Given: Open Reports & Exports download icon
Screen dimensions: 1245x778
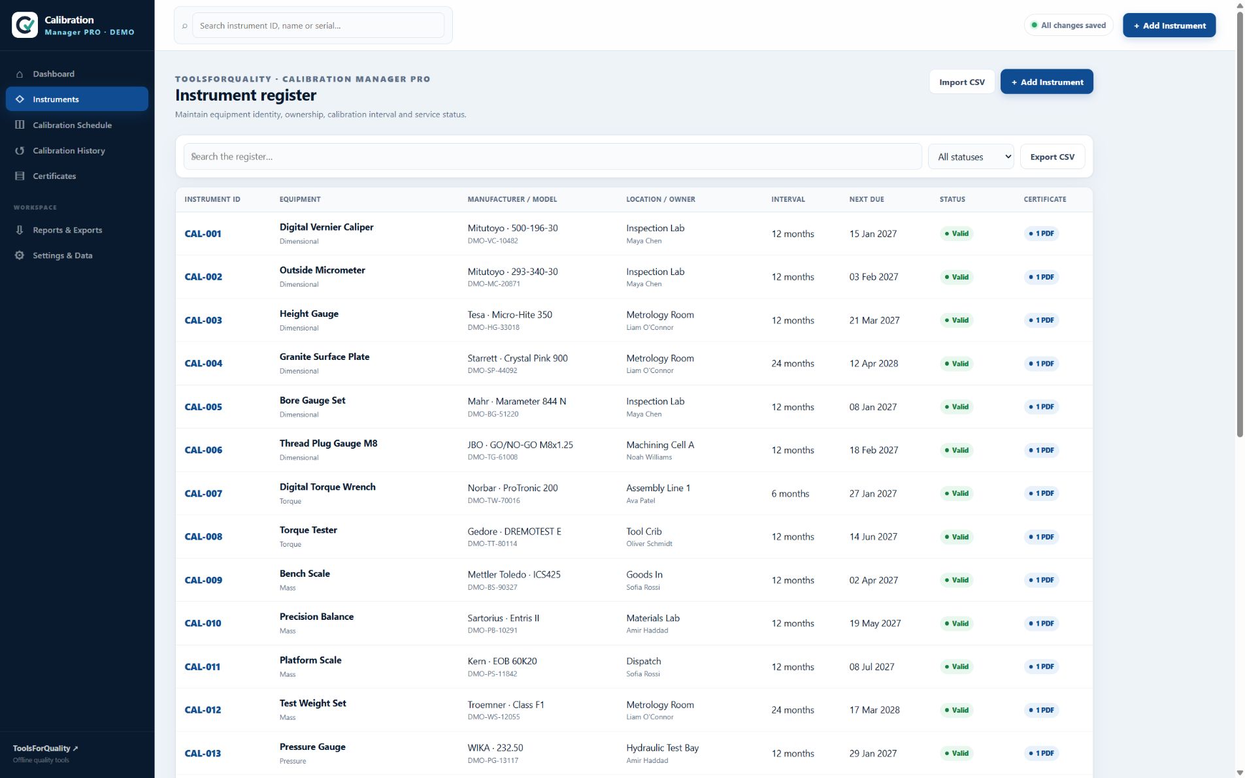Looking at the screenshot, I should pyautogui.click(x=20, y=230).
